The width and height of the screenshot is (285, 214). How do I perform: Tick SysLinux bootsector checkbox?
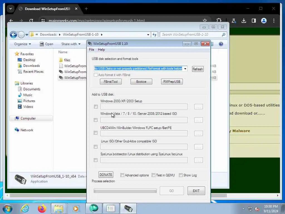96,160
